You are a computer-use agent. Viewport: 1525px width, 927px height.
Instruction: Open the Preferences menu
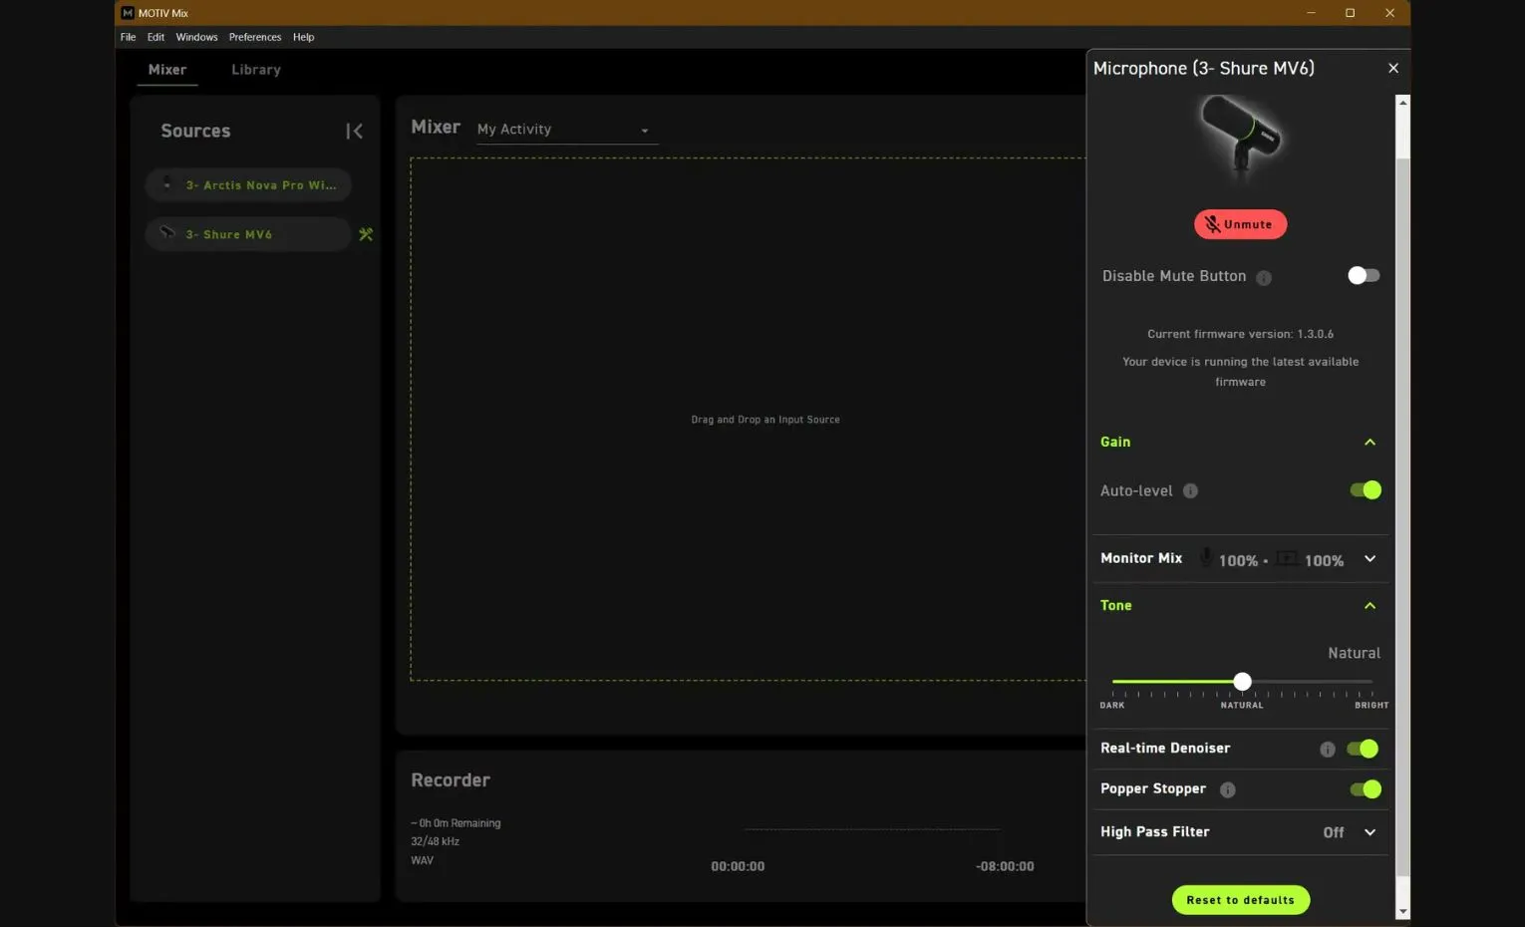coord(255,37)
